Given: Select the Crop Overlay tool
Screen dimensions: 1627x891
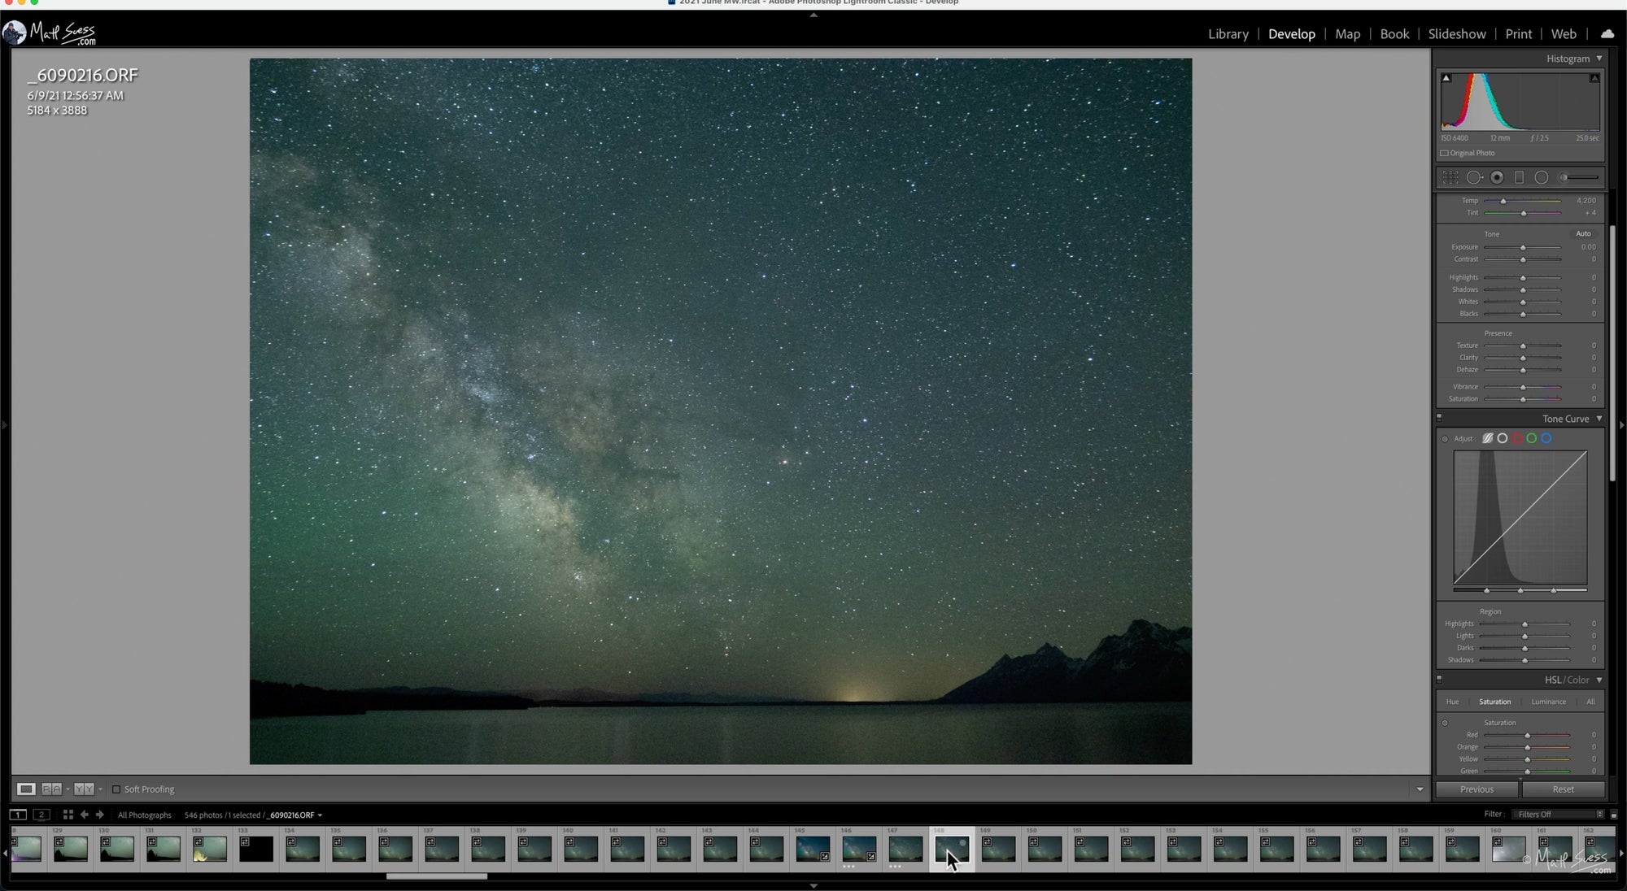Looking at the screenshot, I should [x=1450, y=177].
